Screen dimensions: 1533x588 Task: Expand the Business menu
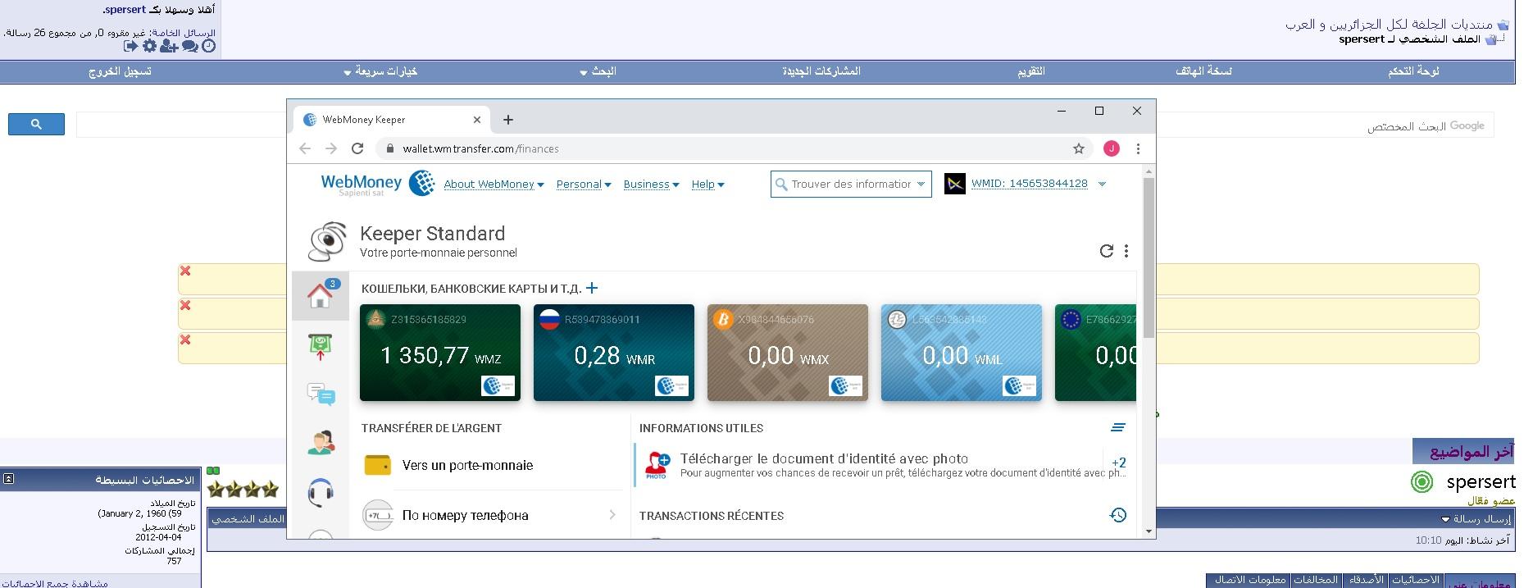651,185
